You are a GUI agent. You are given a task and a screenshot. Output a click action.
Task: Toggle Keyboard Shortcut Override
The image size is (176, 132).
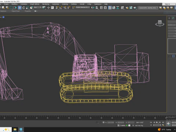52,8
